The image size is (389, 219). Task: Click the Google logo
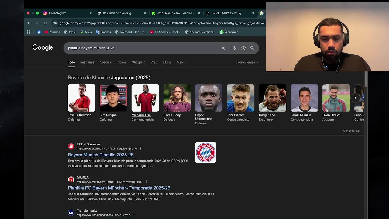click(43, 48)
